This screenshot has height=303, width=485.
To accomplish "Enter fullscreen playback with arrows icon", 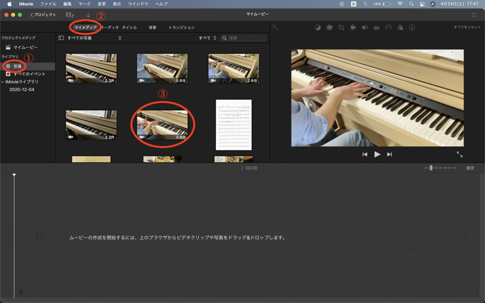I will pyautogui.click(x=460, y=154).
